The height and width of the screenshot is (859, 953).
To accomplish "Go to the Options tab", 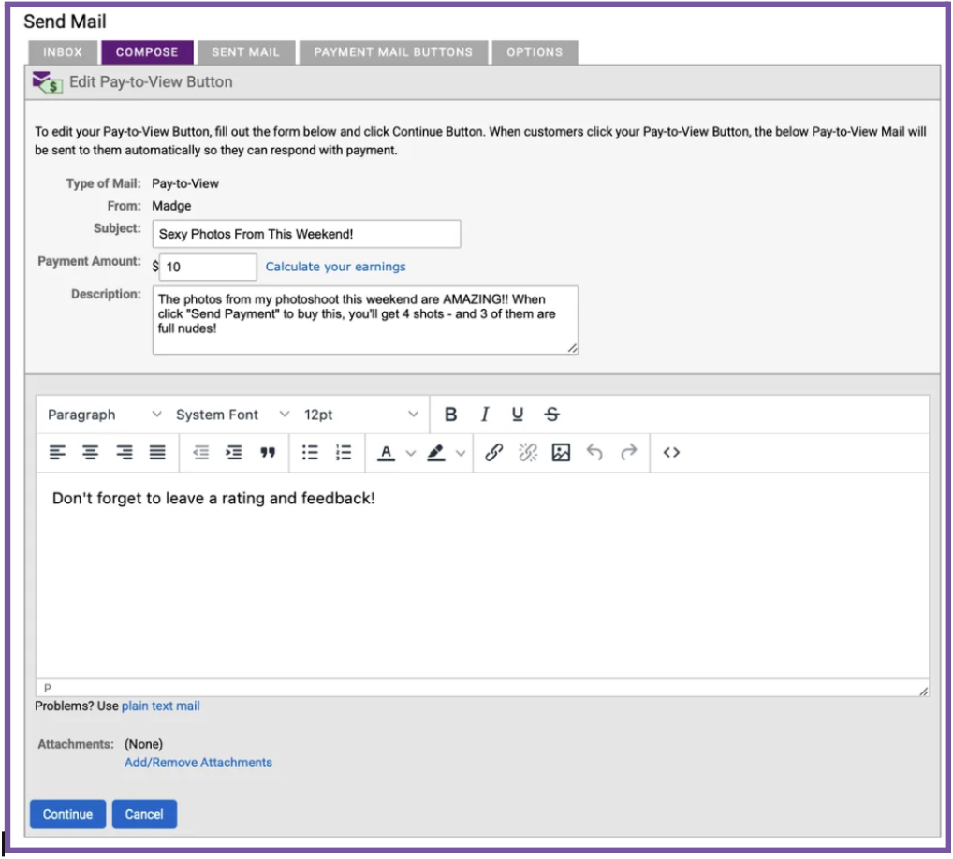I will 535,52.
